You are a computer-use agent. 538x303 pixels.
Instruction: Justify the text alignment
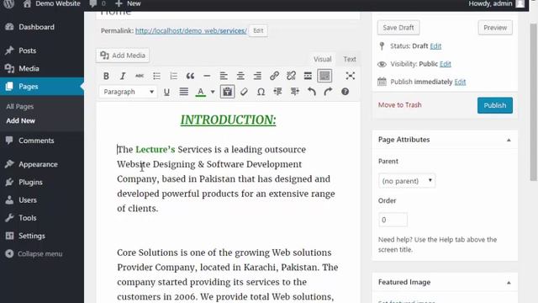pyautogui.click(x=183, y=92)
